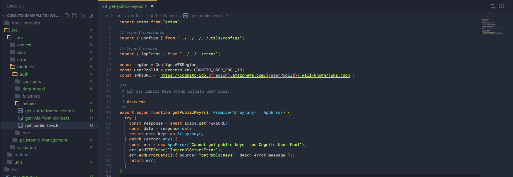
Task: Refresh the Explorer file tree
Action: pyautogui.click(x=83, y=16)
